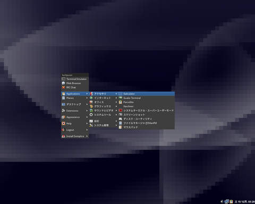Click the system tray clock
This screenshot has height=204, width=255.
tap(244, 202)
